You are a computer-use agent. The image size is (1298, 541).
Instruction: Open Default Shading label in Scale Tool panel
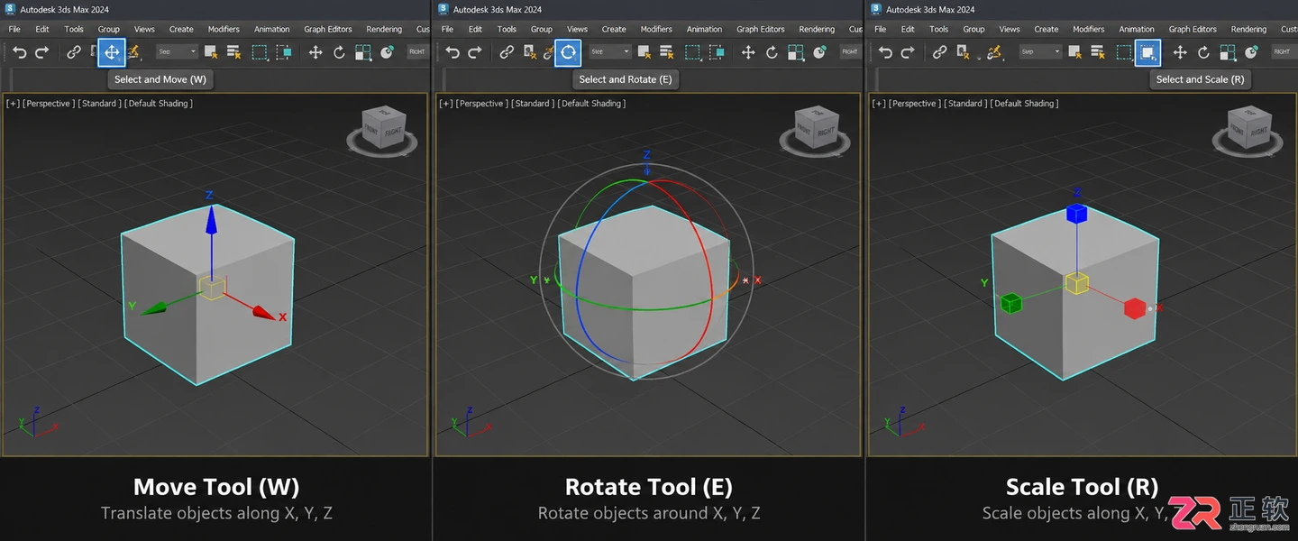(1025, 104)
